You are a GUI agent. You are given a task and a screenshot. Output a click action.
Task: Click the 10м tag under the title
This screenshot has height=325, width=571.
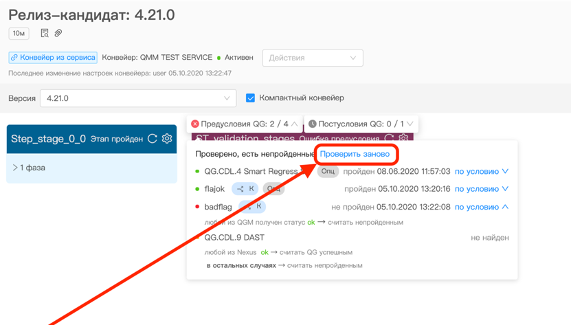pos(19,33)
